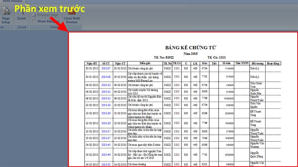Open voucher link 2015-10
Viewport: 298px width, 167px height.
point(106,85)
